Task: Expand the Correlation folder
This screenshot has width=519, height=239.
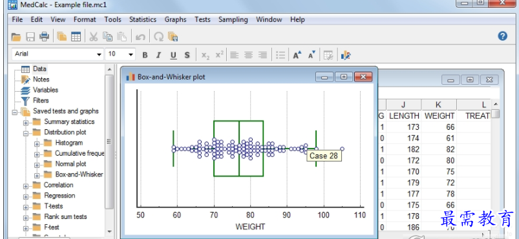Action: pyautogui.click(x=26, y=187)
